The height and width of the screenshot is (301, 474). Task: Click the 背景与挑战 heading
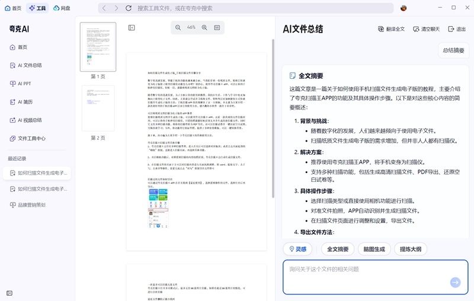point(313,121)
